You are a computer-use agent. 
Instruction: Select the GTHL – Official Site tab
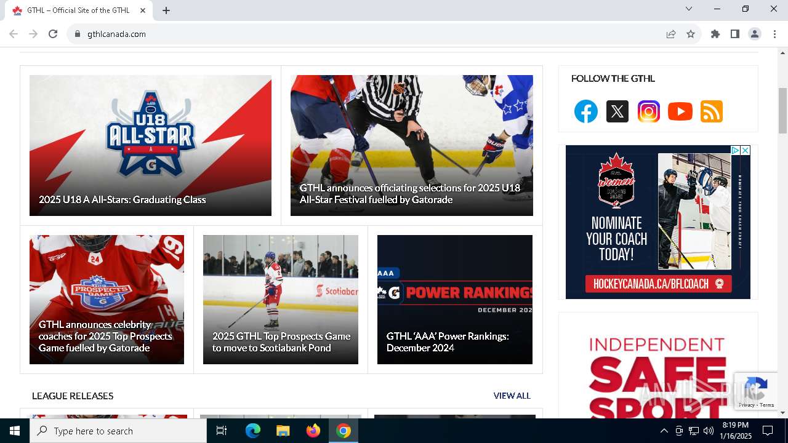[x=78, y=10]
